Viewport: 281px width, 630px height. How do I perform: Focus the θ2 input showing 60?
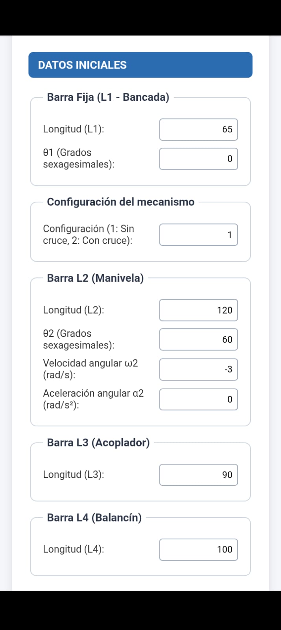pyautogui.click(x=198, y=340)
